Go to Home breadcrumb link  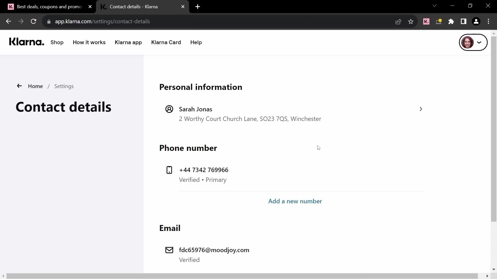coord(35,86)
